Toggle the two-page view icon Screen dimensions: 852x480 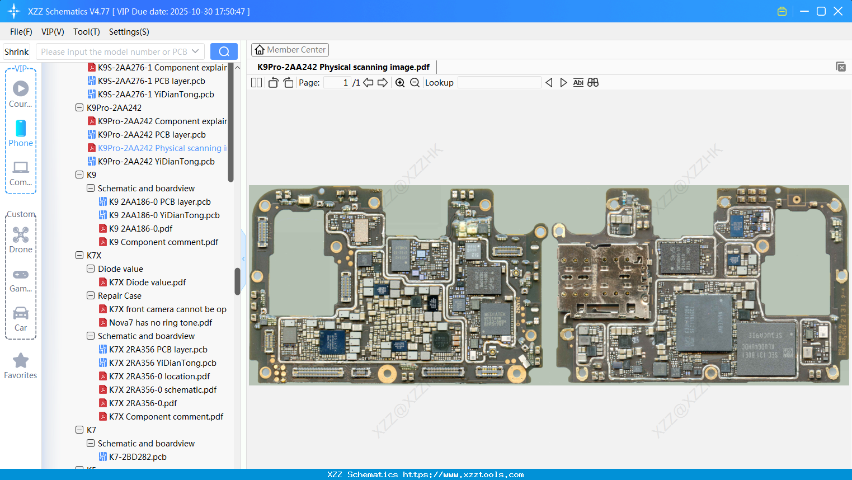pyautogui.click(x=256, y=83)
